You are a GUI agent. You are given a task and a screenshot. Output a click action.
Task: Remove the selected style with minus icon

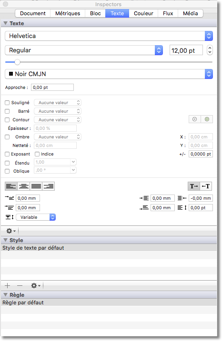(x=20, y=285)
